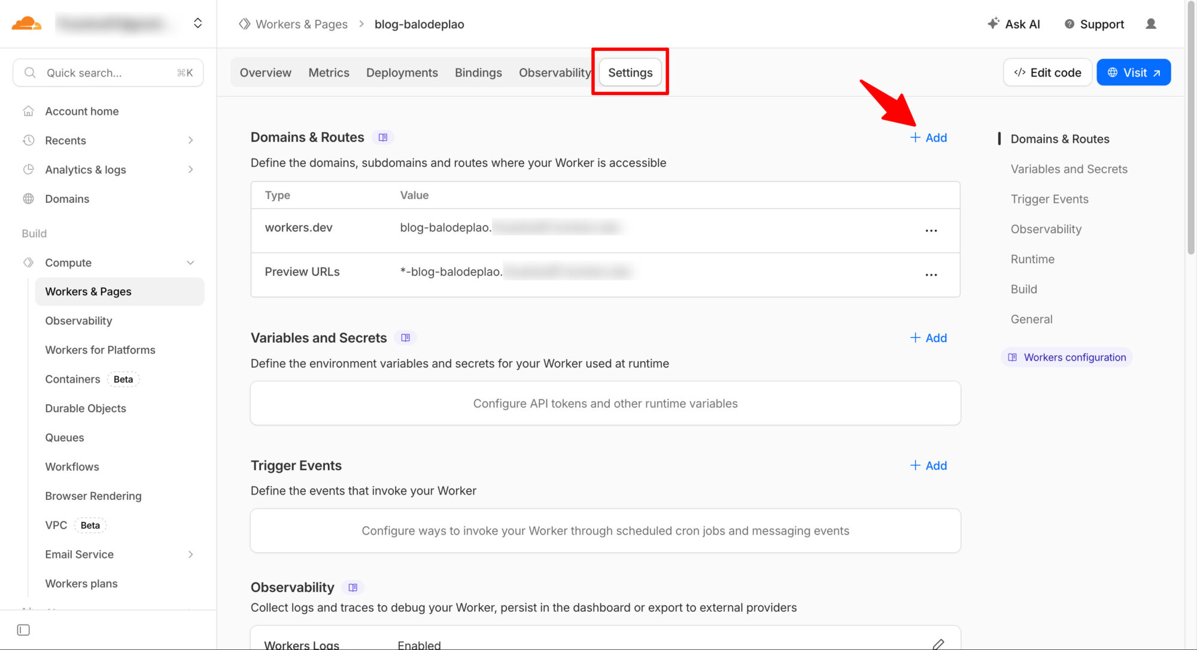Click the Edit code button
This screenshot has height=650, width=1197.
coord(1047,72)
